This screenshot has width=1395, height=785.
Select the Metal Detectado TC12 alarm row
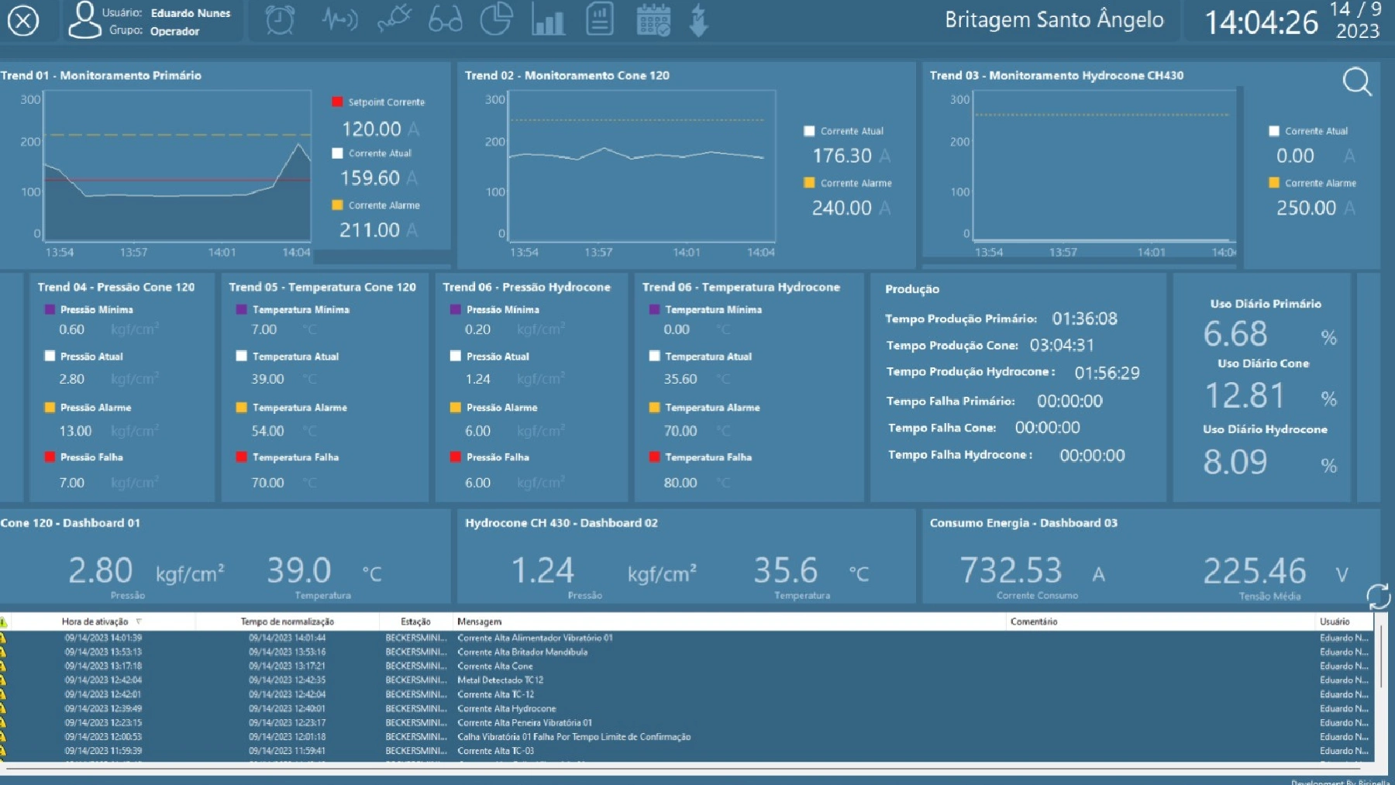[686, 680]
